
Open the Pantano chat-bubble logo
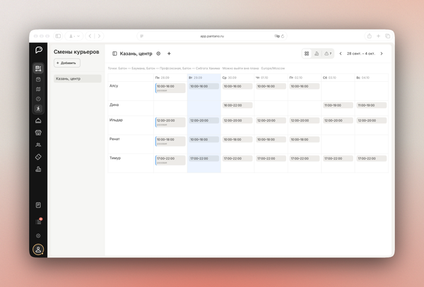coord(39,50)
